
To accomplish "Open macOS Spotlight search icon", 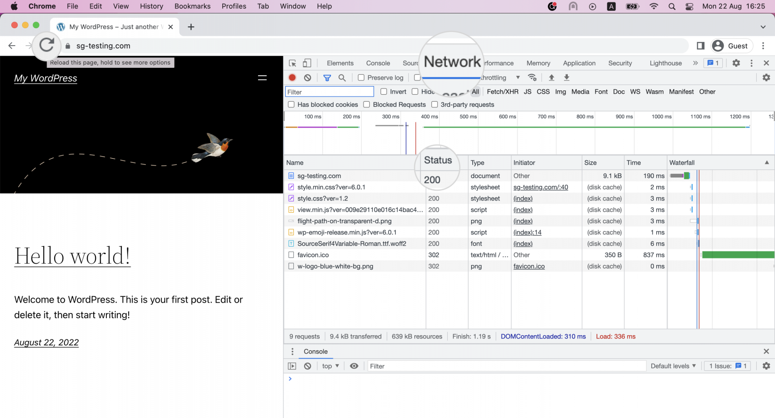I will pos(672,6).
